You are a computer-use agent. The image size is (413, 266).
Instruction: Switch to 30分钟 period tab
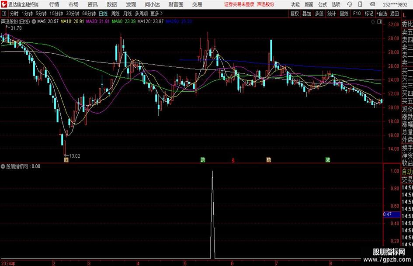click(x=73, y=14)
